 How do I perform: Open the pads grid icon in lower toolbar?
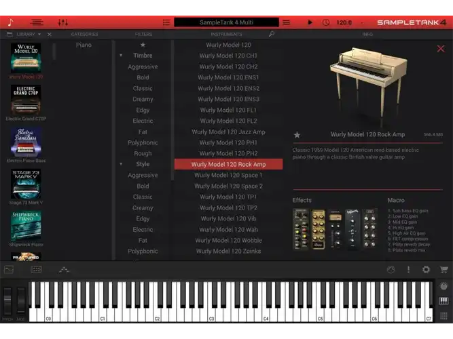pyautogui.click(x=37, y=269)
